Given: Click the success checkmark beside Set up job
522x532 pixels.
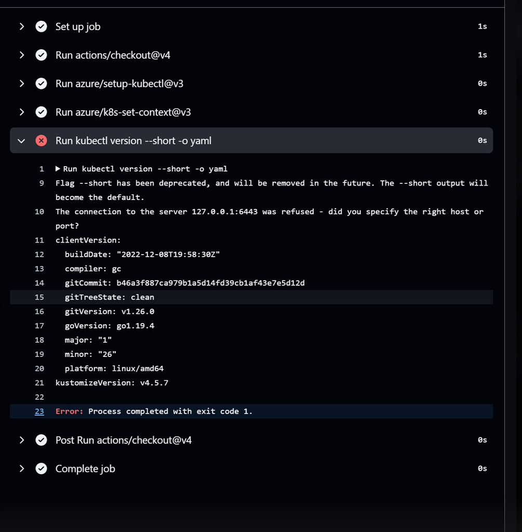Looking at the screenshot, I should coord(41,26).
